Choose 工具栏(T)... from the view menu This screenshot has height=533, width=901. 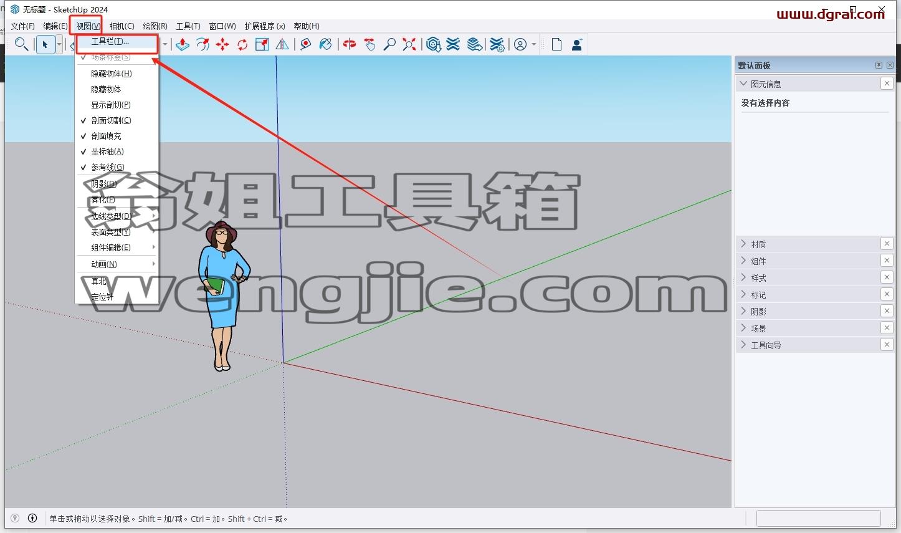point(117,42)
